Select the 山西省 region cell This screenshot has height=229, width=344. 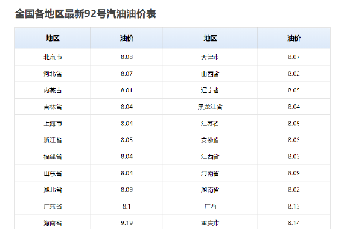(x=210, y=74)
